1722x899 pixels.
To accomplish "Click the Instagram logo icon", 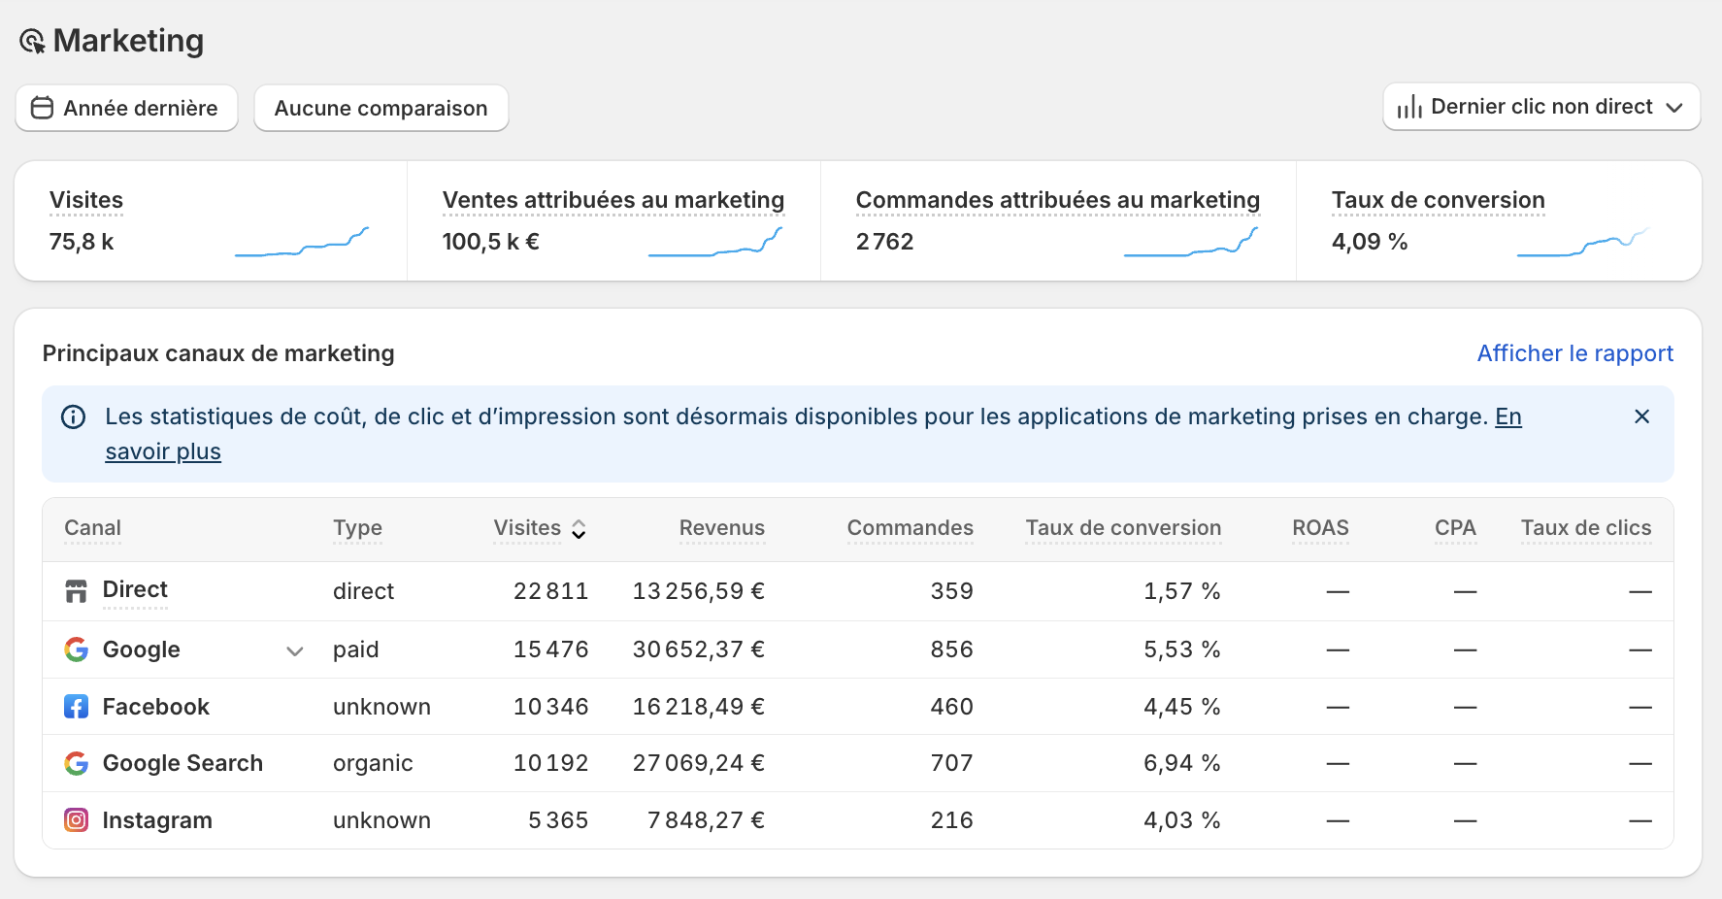I will 76,820.
